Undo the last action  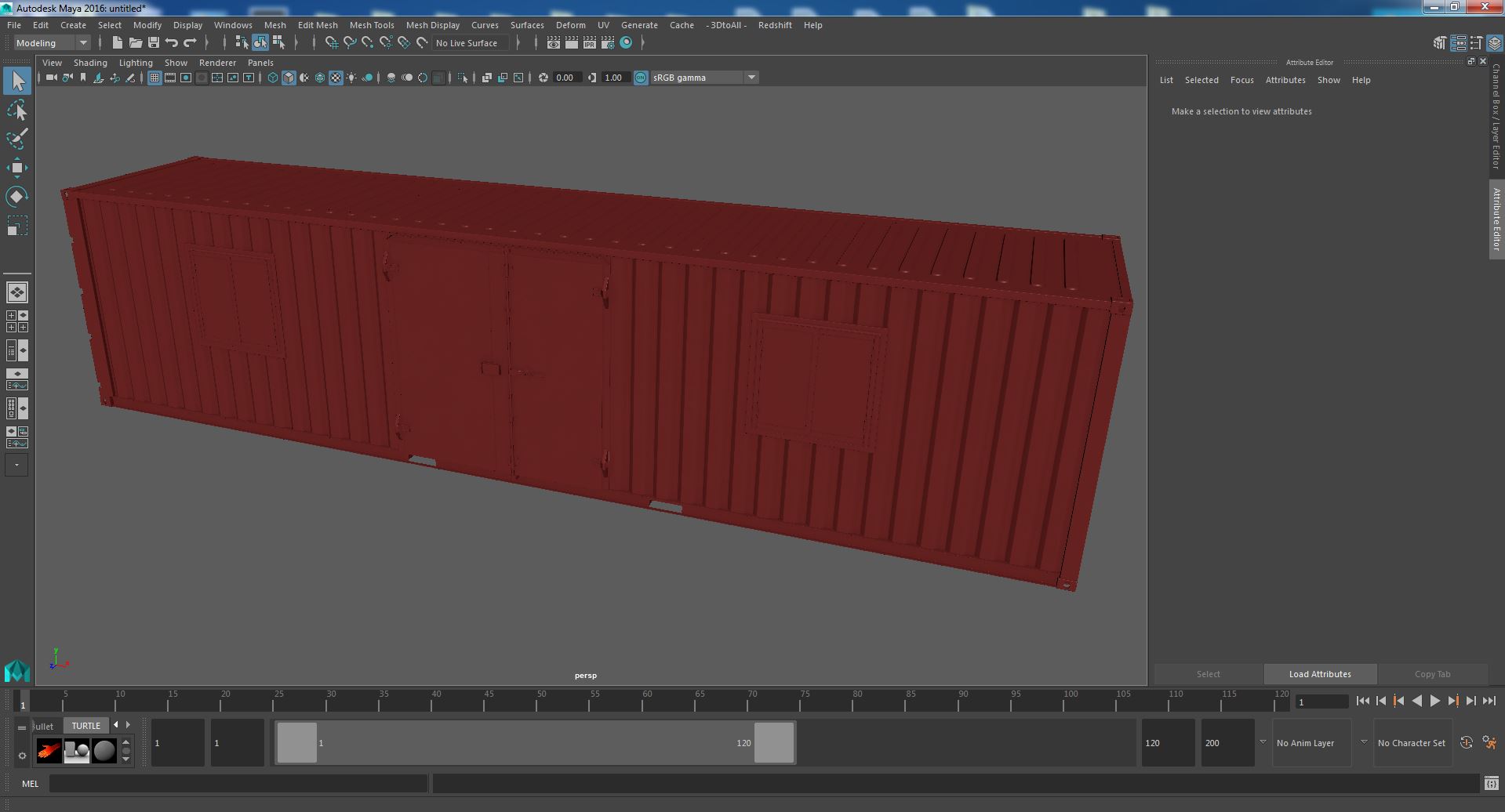(x=172, y=43)
